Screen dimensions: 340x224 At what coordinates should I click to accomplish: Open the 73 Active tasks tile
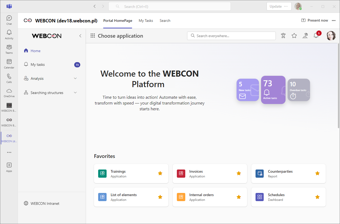tap(273, 90)
